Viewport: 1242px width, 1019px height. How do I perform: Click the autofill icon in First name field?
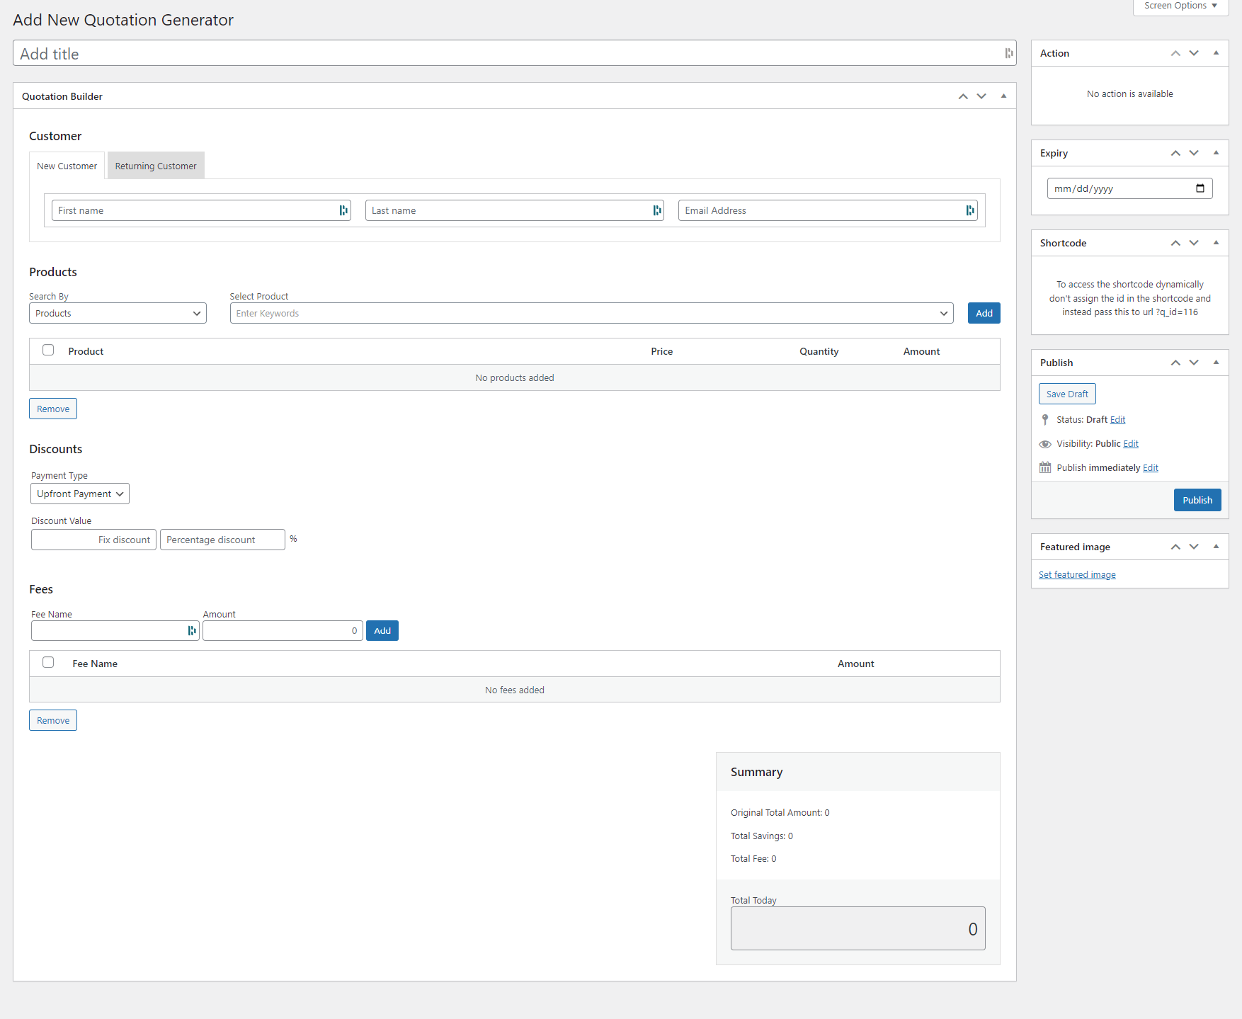pyautogui.click(x=343, y=210)
